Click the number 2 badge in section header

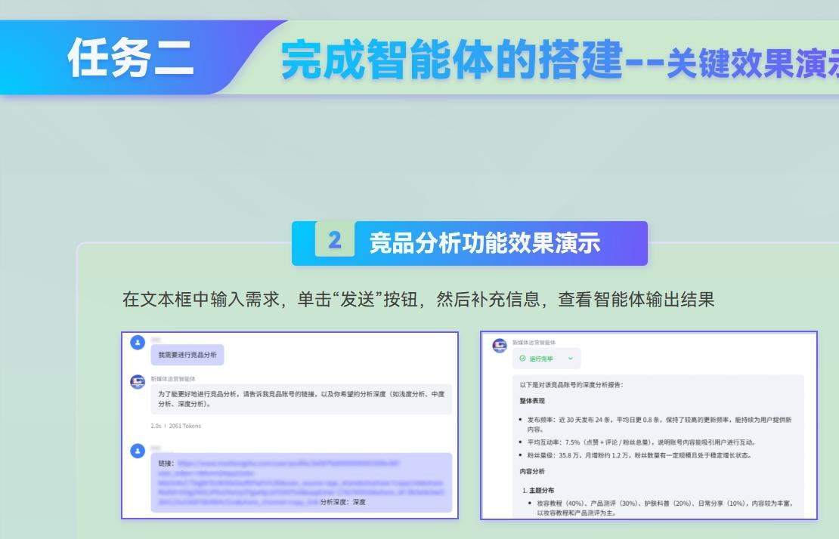(335, 240)
